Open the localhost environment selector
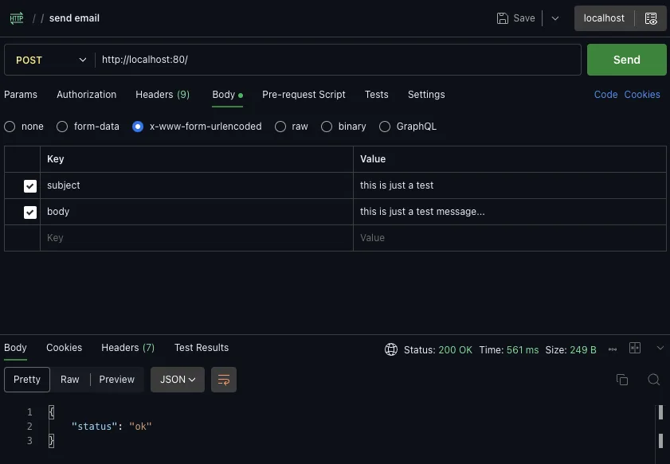This screenshot has width=670, height=464. pos(604,18)
